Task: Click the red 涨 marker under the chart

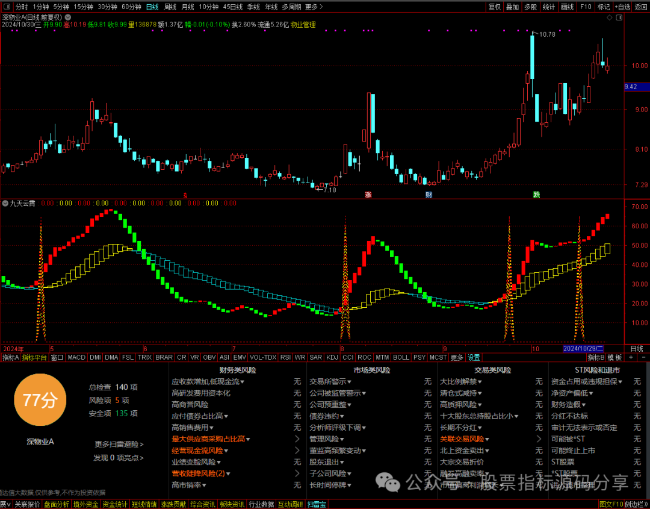Action: (x=368, y=195)
